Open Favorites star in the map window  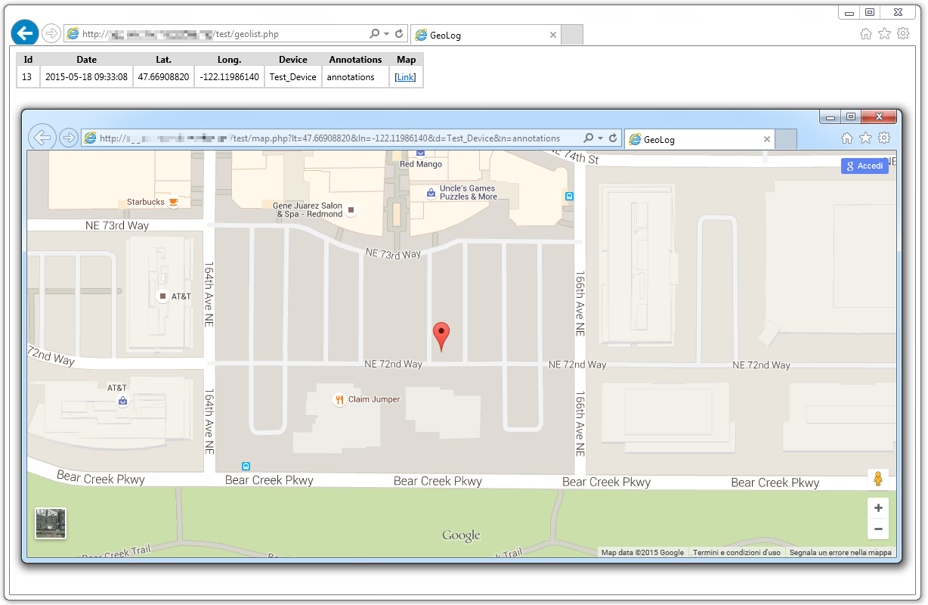865,138
